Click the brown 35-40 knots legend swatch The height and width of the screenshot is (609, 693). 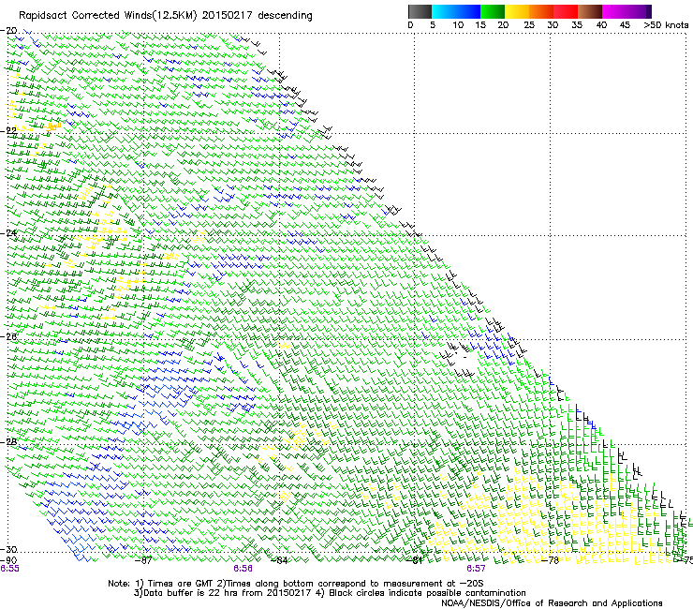pos(590,11)
